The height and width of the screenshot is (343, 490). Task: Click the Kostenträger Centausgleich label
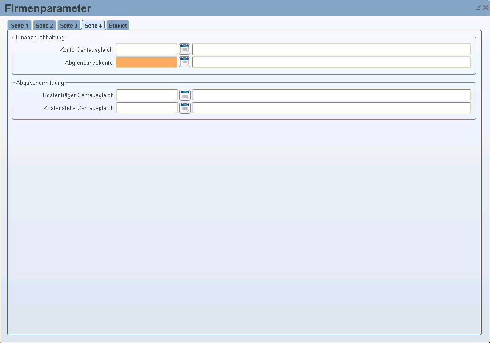tap(78, 95)
